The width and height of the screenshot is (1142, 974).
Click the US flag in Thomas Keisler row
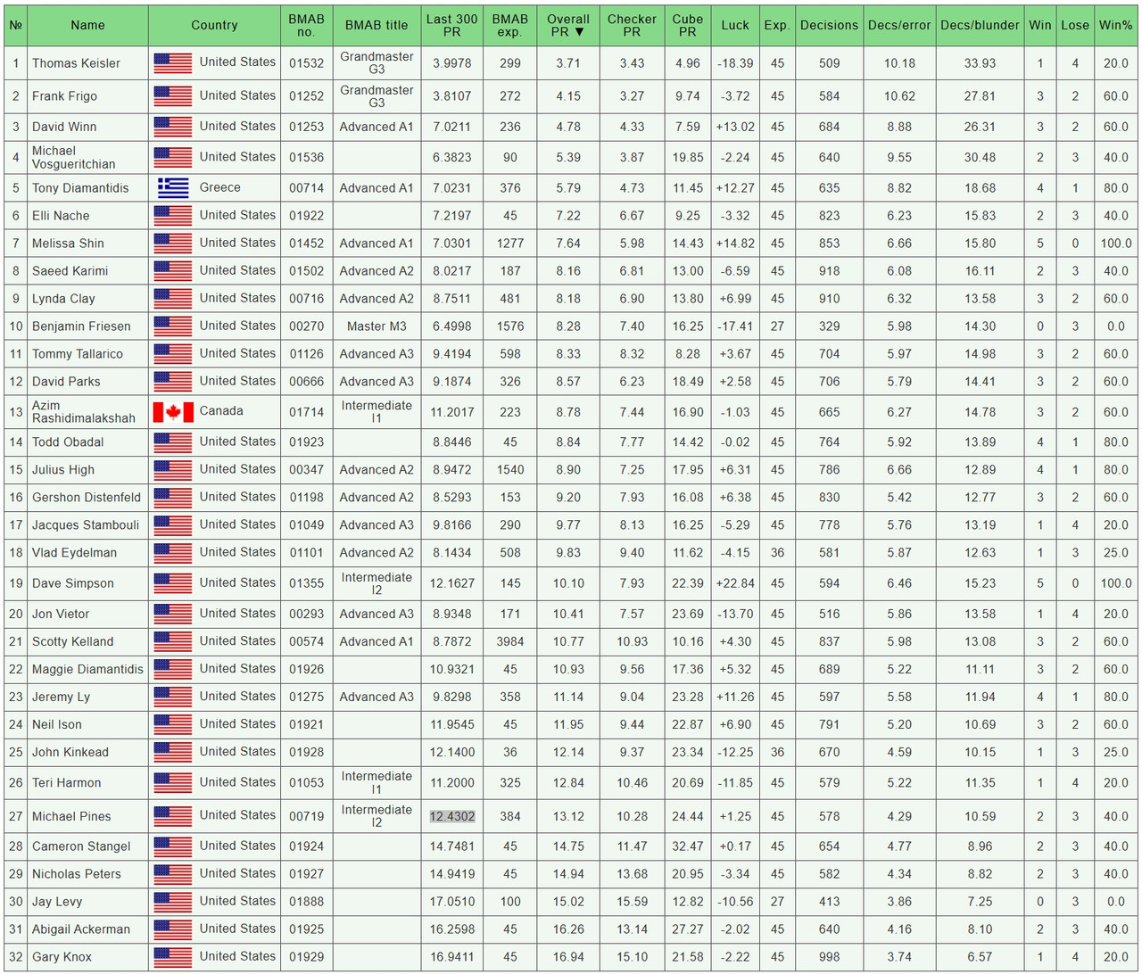173,63
